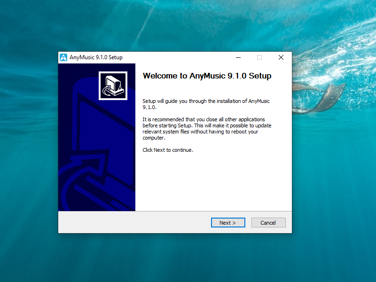Image resolution: width=376 pixels, height=282 pixels.
Task: Click the "Setup will guide you" paragraph
Action: click(x=206, y=104)
